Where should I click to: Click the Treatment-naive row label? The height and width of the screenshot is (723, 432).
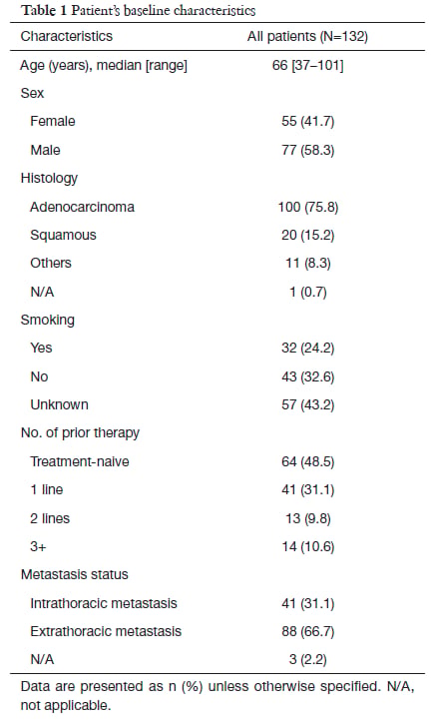[x=79, y=462]
